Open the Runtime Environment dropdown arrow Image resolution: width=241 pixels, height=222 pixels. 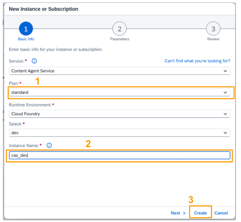[x=225, y=114]
